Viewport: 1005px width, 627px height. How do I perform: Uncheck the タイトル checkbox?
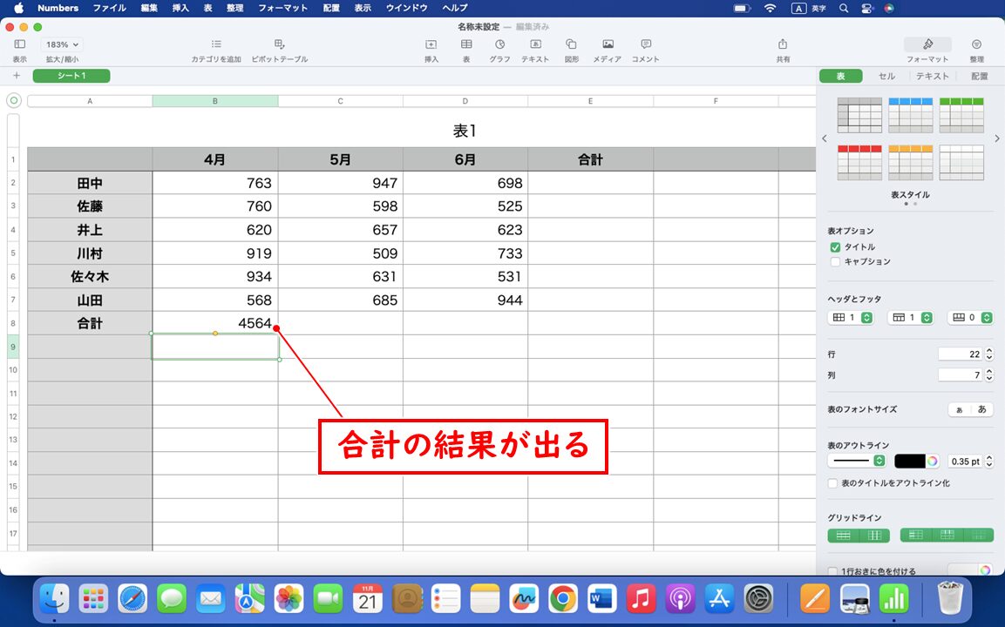click(x=835, y=246)
